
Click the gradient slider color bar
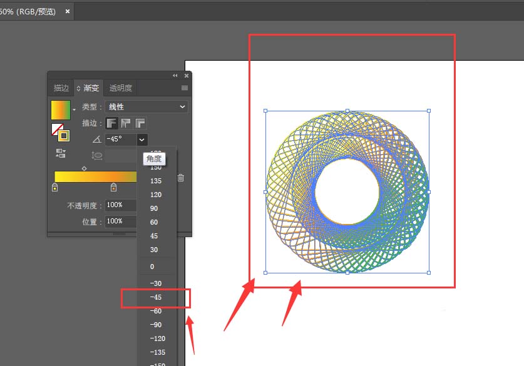coord(96,176)
